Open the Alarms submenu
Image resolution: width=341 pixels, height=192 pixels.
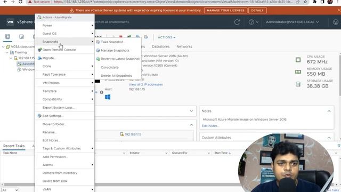[x=65, y=165]
